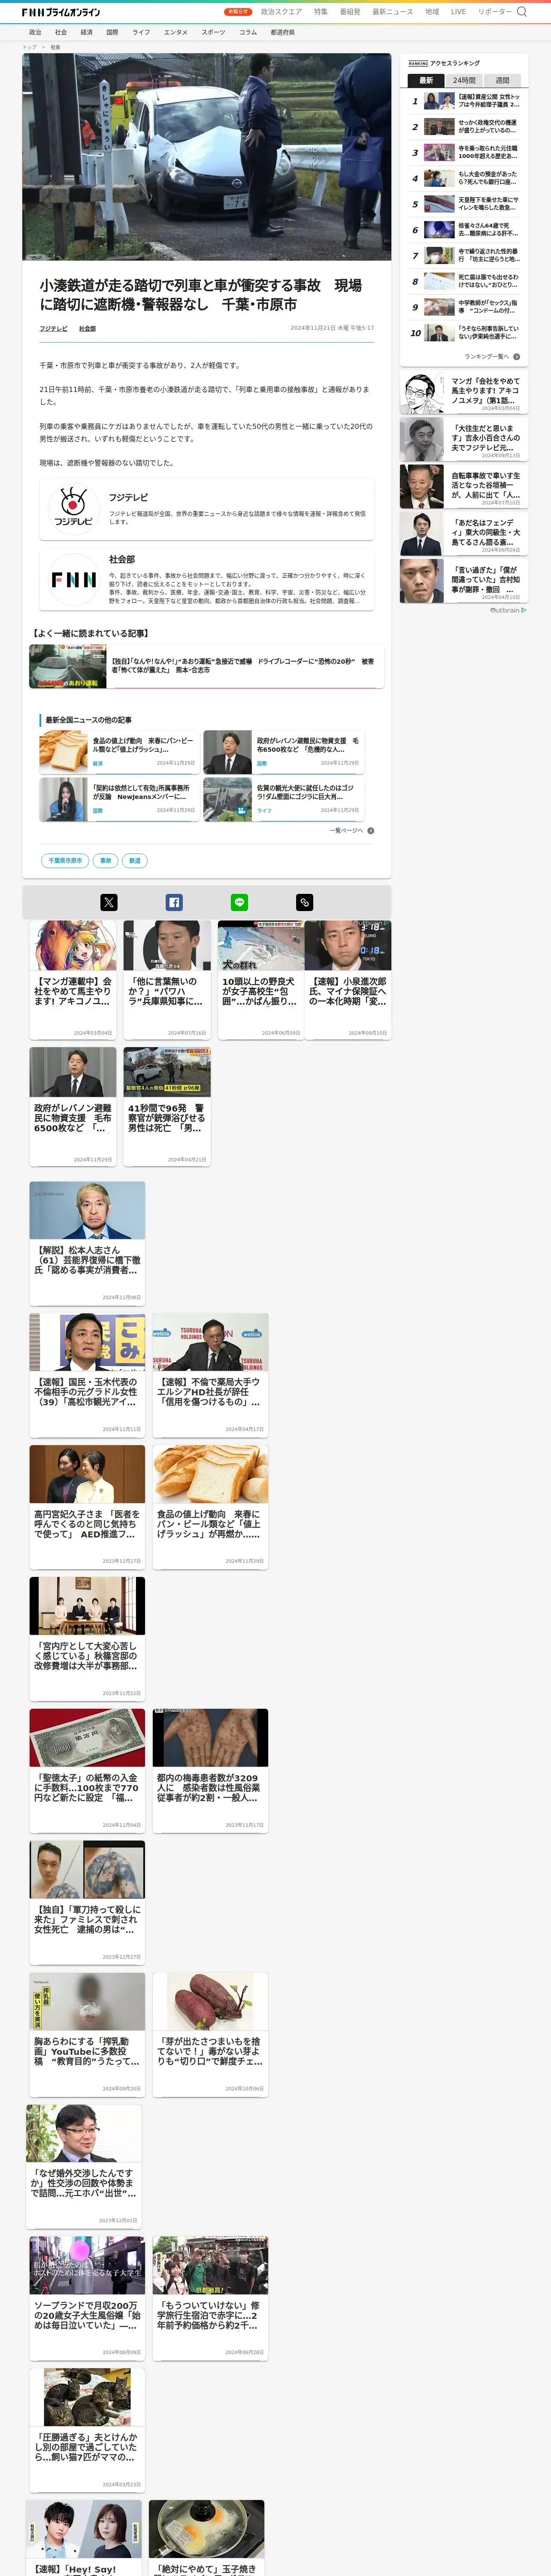Switch ranking to 24時間 tab
551x2576 pixels.
click(x=464, y=80)
